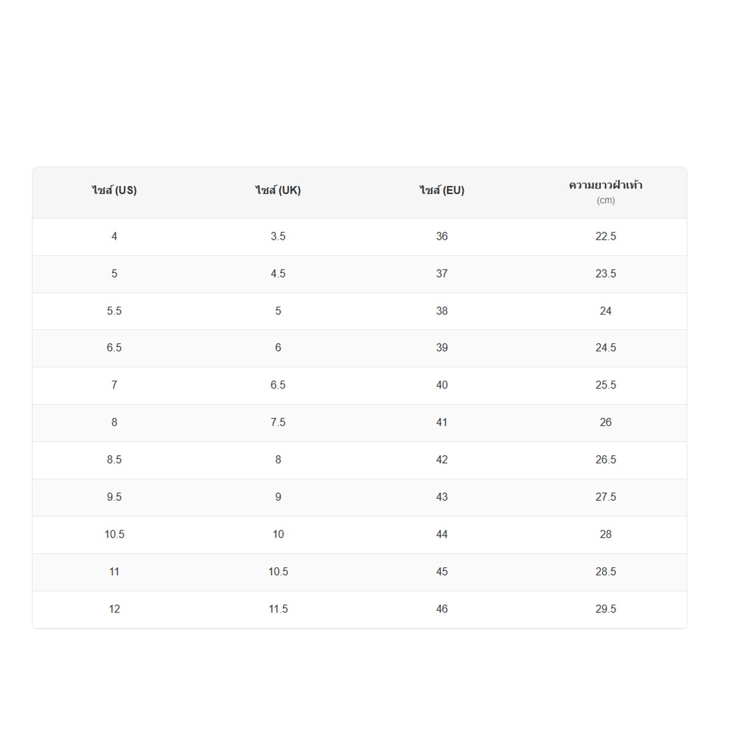Select the US size 4 cell
732x732 pixels.
pos(114,237)
